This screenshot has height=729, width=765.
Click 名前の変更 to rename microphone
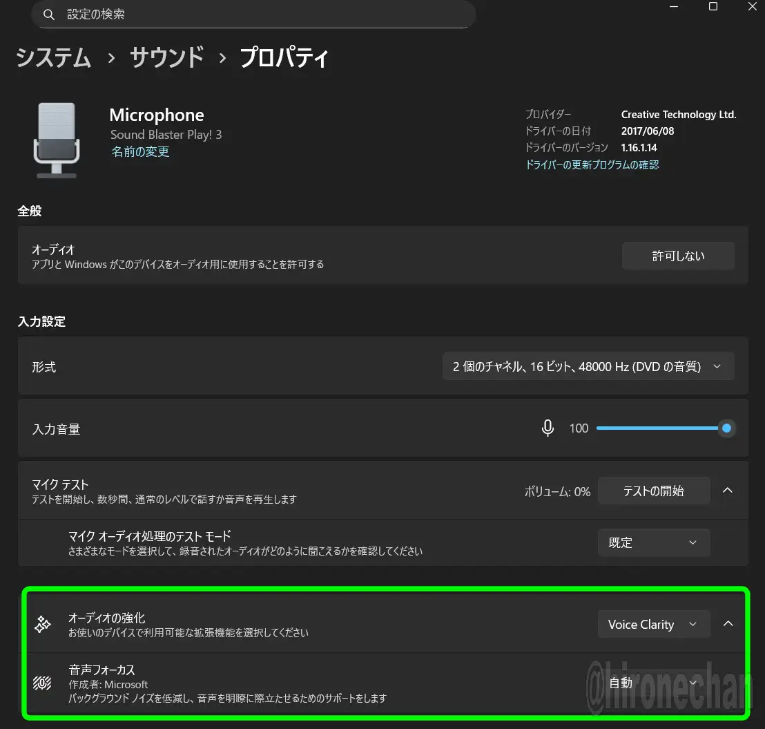click(140, 151)
